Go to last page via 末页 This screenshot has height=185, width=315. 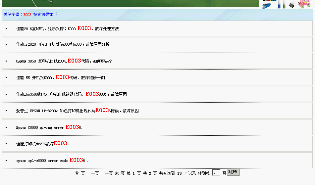coord(120,173)
